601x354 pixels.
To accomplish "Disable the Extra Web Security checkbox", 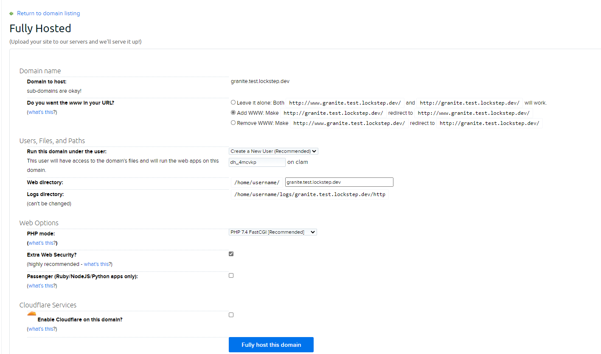I will pyautogui.click(x=231, y=254).
